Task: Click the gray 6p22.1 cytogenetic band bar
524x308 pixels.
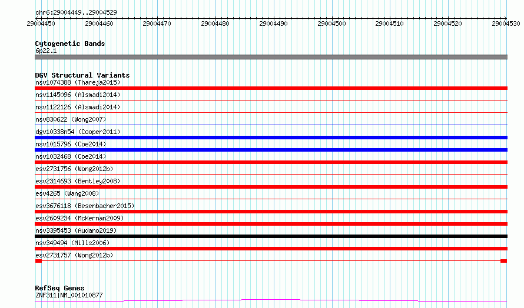Action: pos(271,57)
